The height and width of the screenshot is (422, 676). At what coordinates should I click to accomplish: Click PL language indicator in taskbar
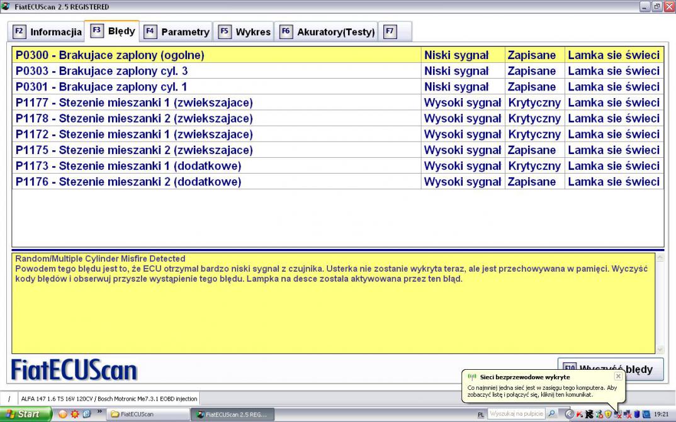pos(481,414)
